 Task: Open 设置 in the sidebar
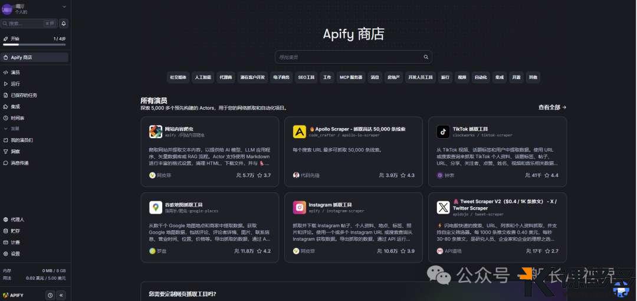[15, 254]
